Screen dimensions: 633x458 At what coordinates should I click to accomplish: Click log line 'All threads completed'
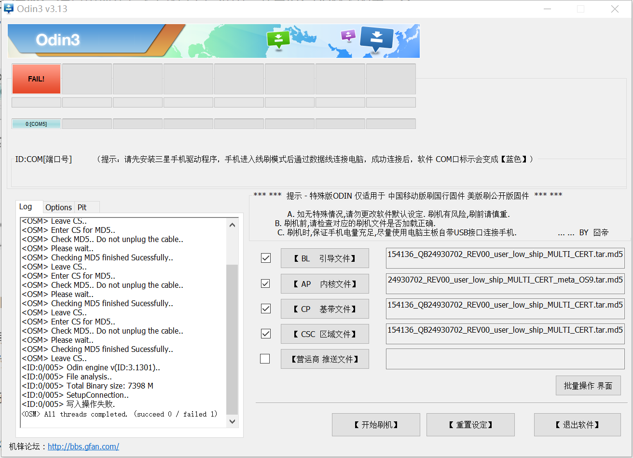(x=120, y=414)
